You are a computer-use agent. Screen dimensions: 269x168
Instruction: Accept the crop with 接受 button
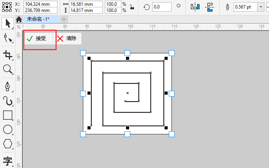tap(37, 38)
